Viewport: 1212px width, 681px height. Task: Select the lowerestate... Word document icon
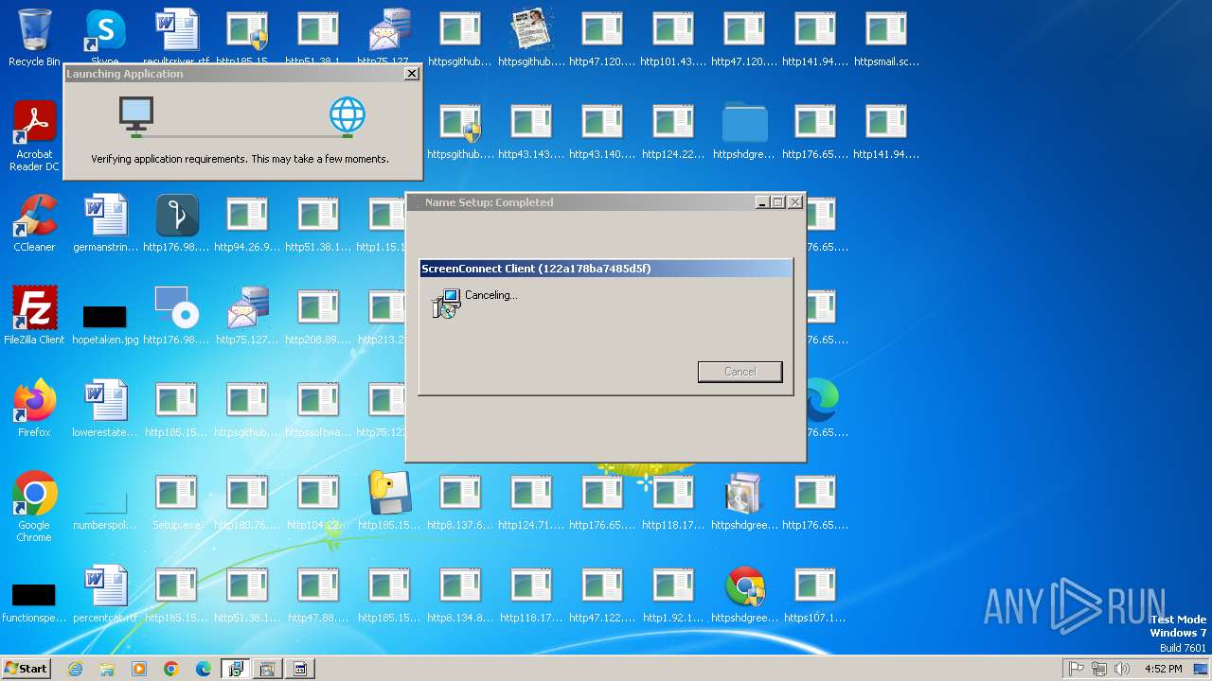[x=105, y=409]
